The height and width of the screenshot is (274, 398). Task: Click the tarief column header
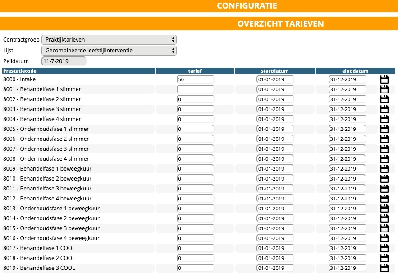(x=195, y=71)
